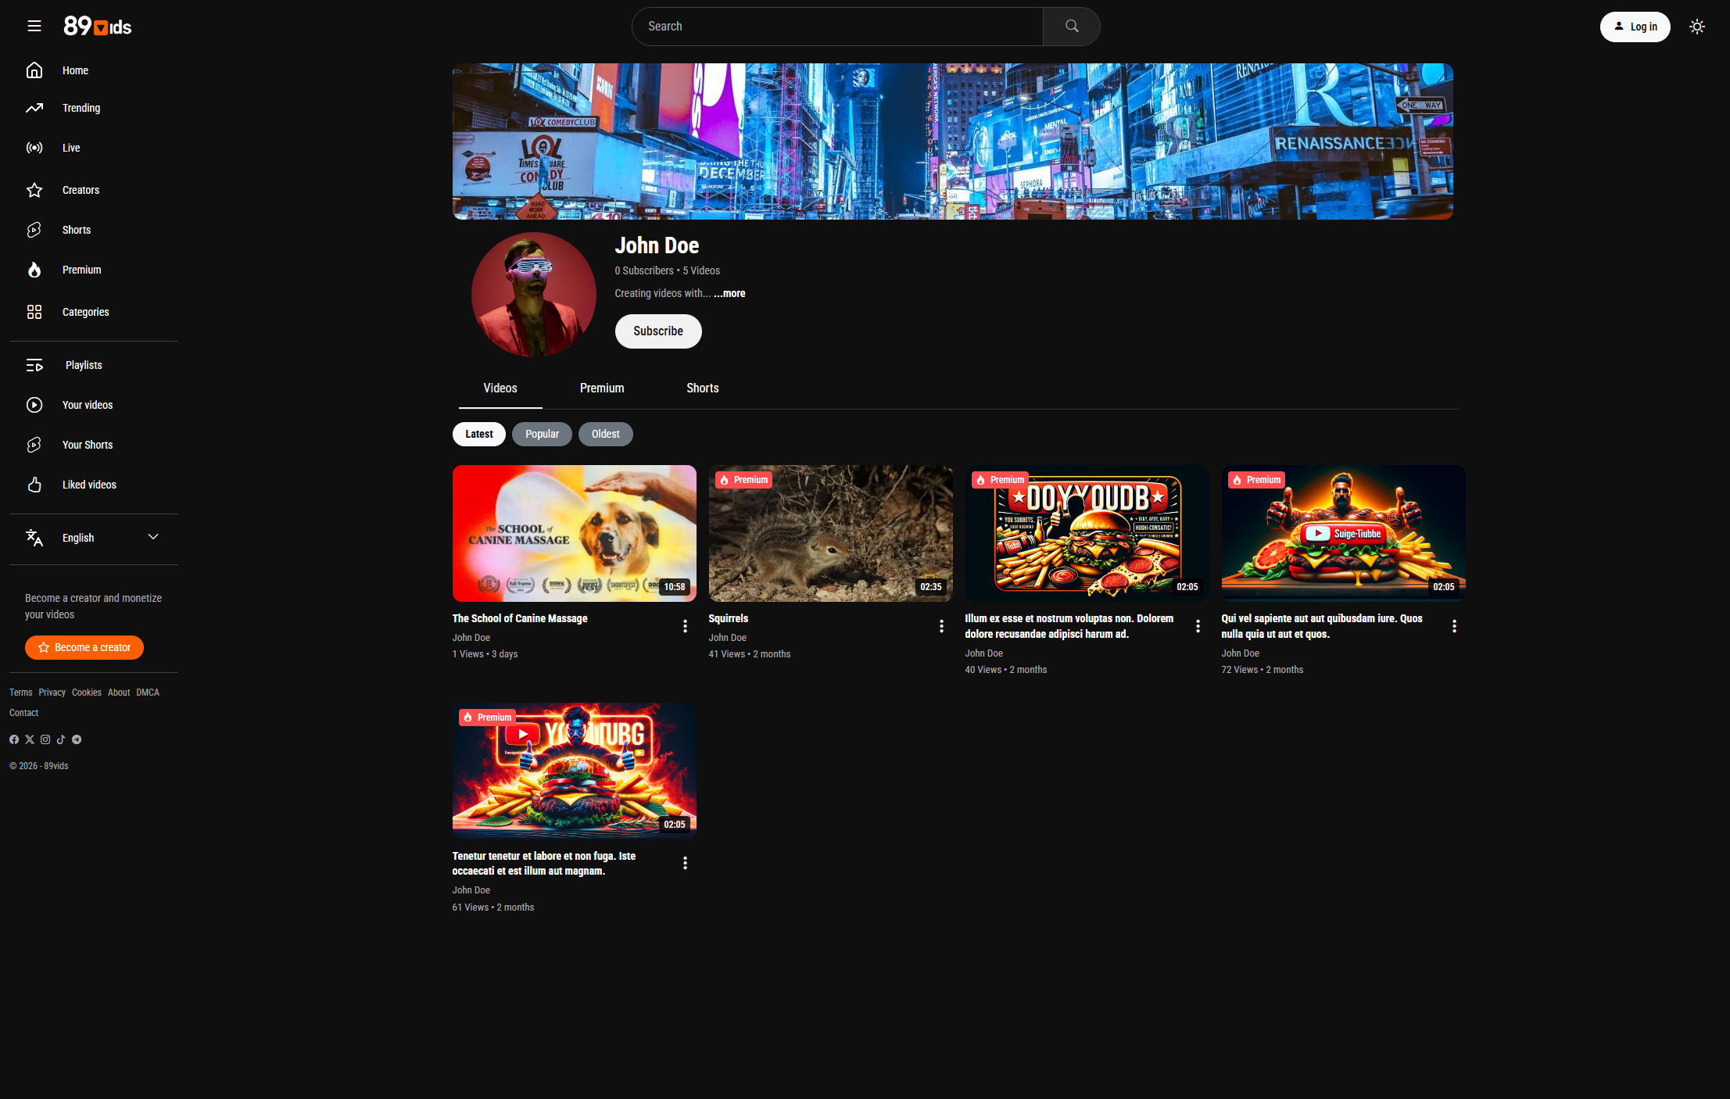Expand channel description with ...more
The image size is (1730, 1099).
729,294
